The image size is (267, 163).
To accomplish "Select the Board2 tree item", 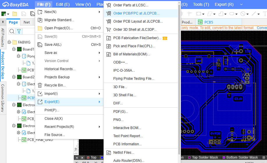I will click(x=29, y=77).
